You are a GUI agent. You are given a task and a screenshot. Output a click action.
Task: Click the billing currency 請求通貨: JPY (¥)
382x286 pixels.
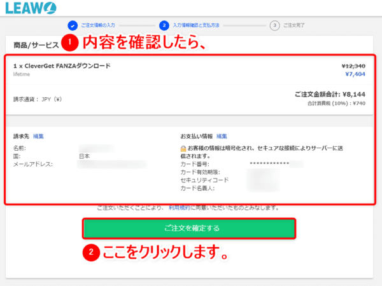38,99
